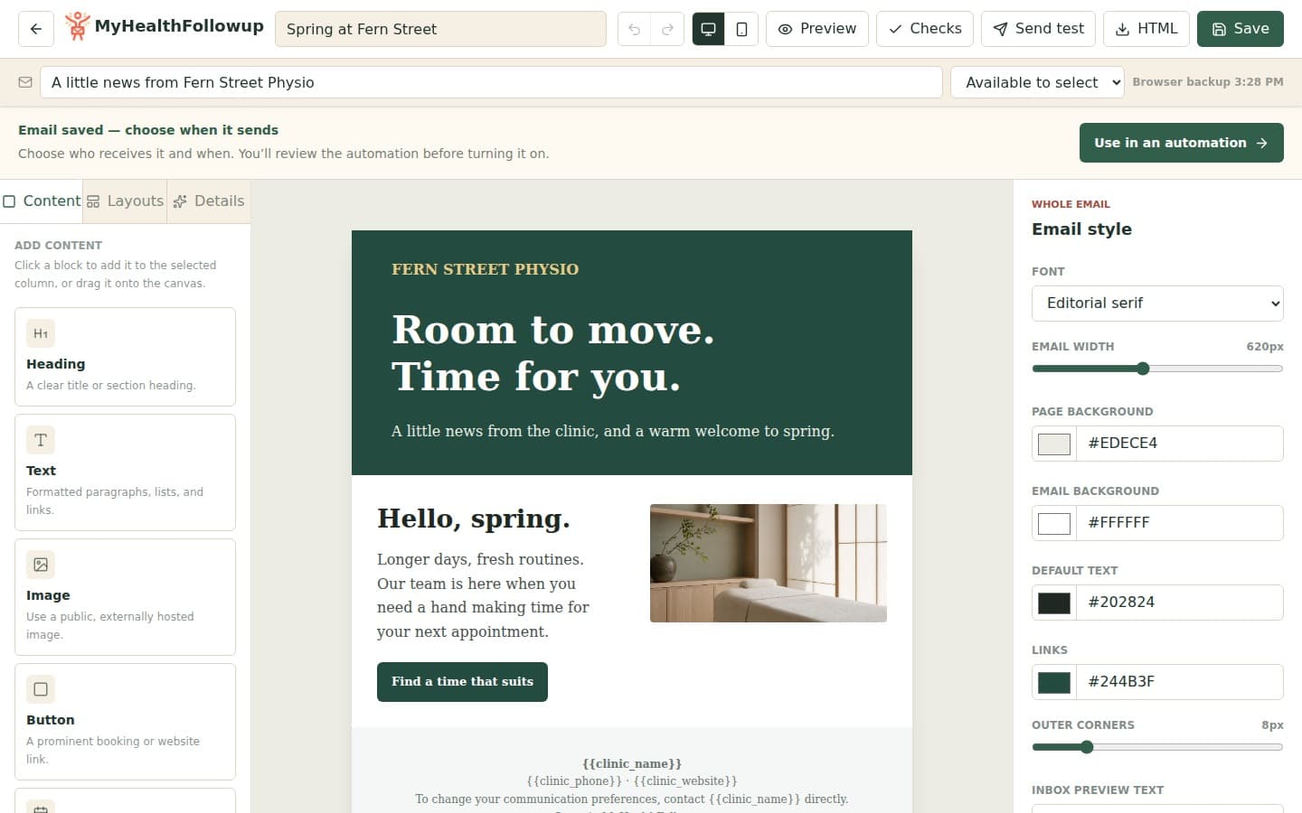
Task: Add a Button block
Action: point(125,722)
